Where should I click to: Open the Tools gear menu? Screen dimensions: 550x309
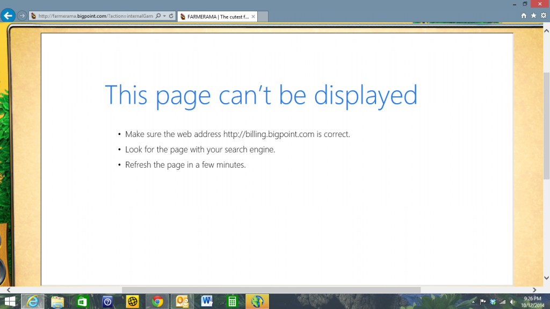click(544, 16)
